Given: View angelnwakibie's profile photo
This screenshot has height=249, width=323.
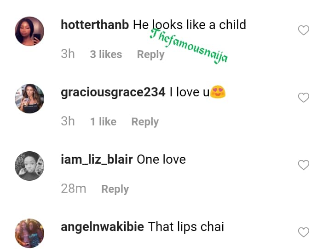Looking at the screenshot, I should pos(29,233).
